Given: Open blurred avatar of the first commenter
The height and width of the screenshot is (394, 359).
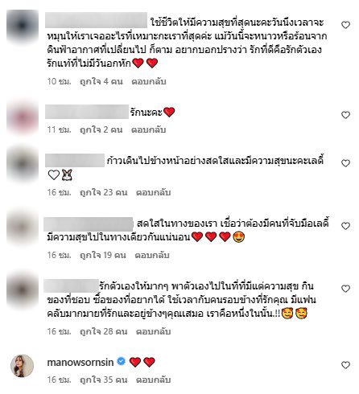Looking at the screenshot, I should tap(23, 26).
